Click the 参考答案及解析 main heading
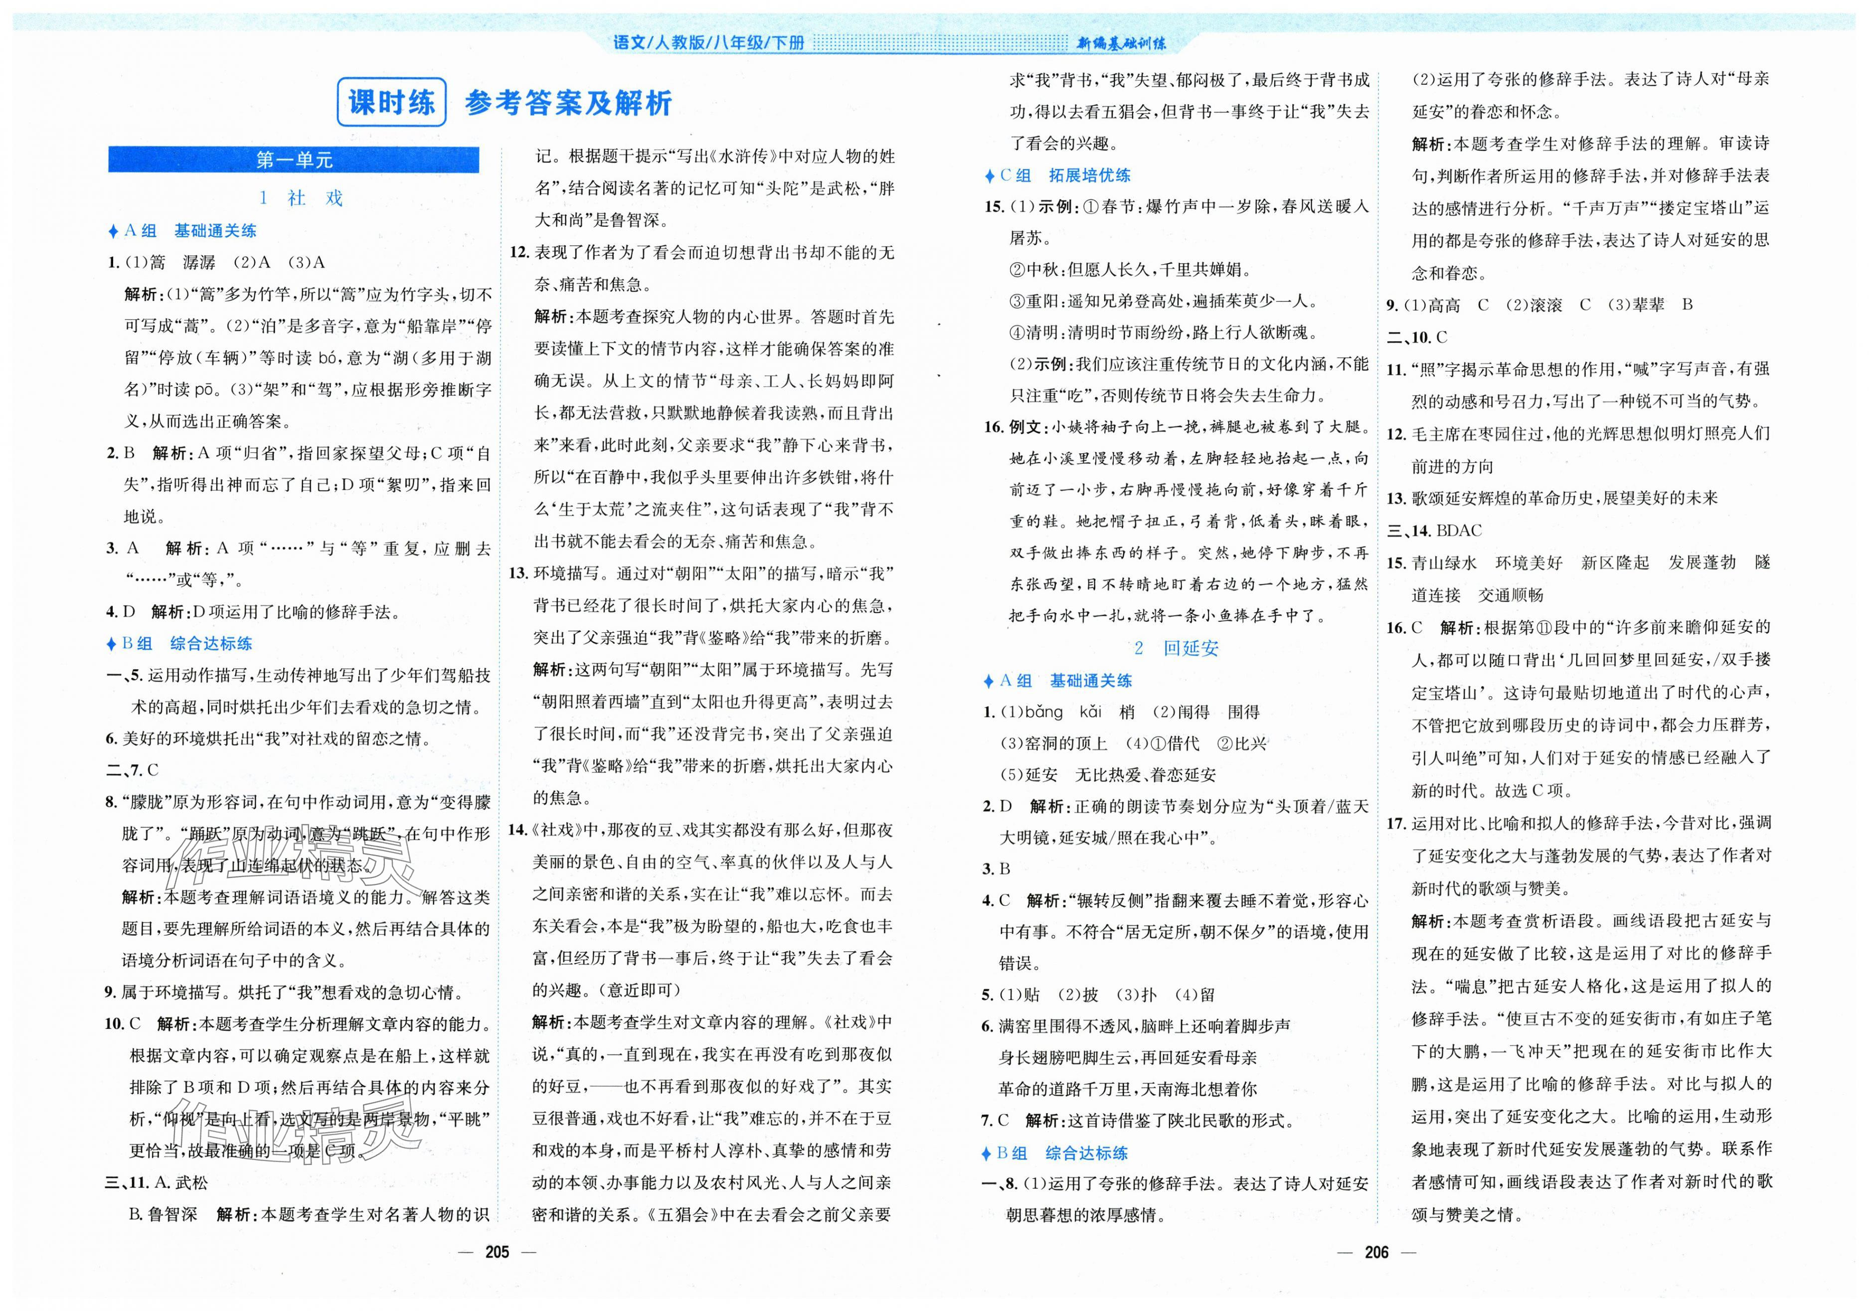 [x=569, y=103]
